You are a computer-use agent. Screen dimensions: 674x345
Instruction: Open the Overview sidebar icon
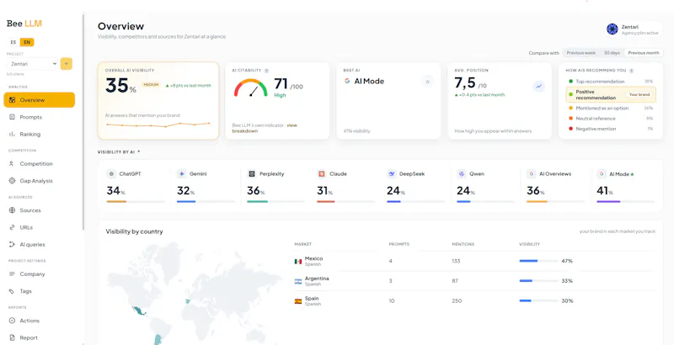(12, 100)
